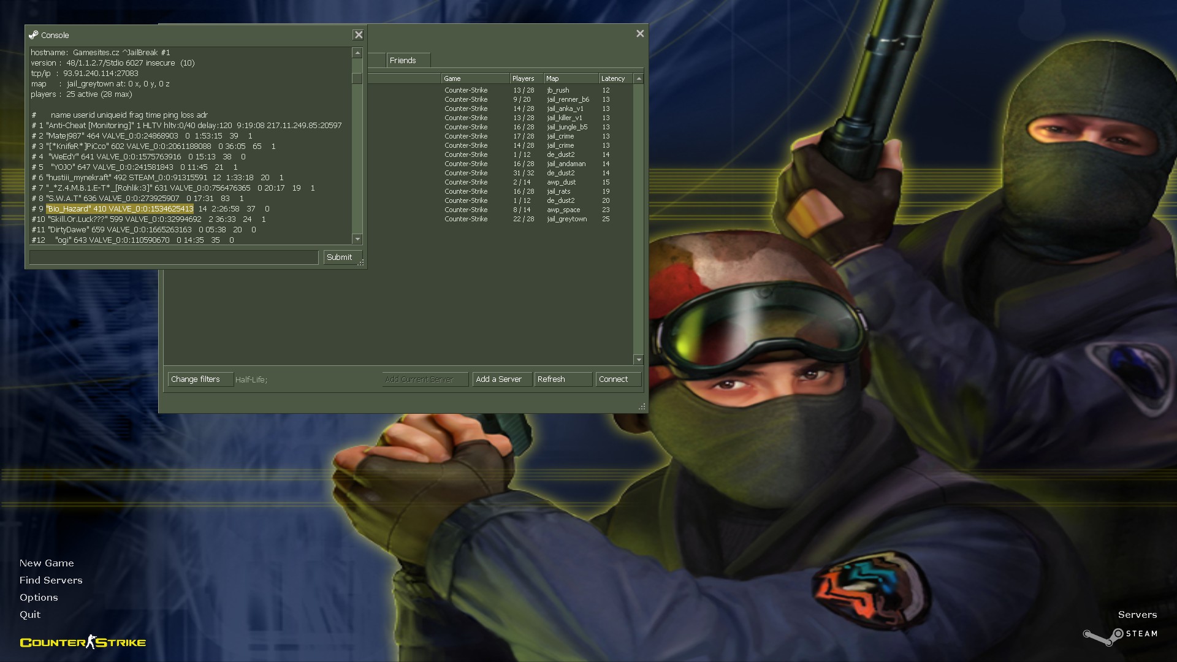Click console line for player DirtyDawe
Screen dimensions: 1177x662
[144, 230]
